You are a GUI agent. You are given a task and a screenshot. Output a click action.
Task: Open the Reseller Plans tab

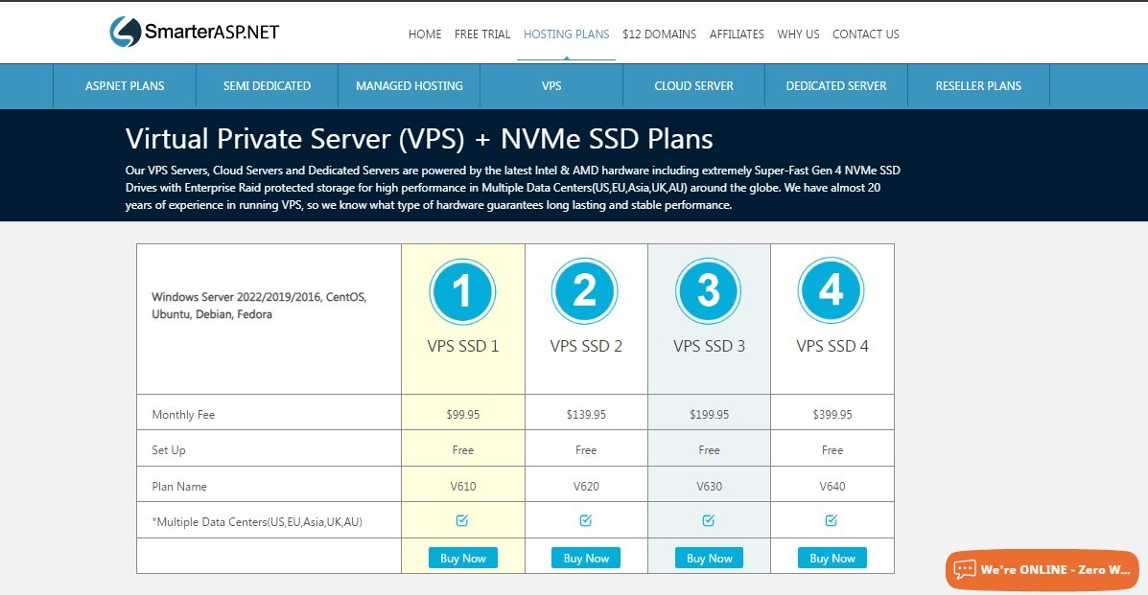(x=978, y=86)
